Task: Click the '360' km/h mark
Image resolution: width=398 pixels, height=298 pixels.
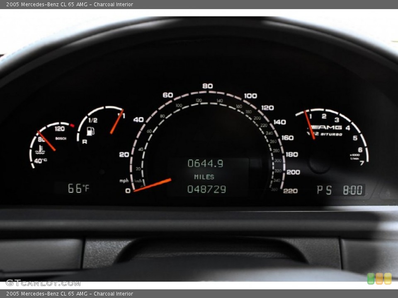Action: tap(274, 190)
